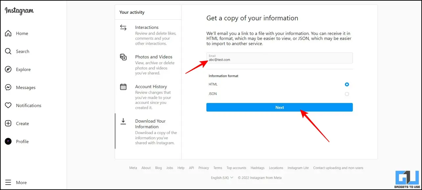Open the Privacy footer link

point(204,168)
